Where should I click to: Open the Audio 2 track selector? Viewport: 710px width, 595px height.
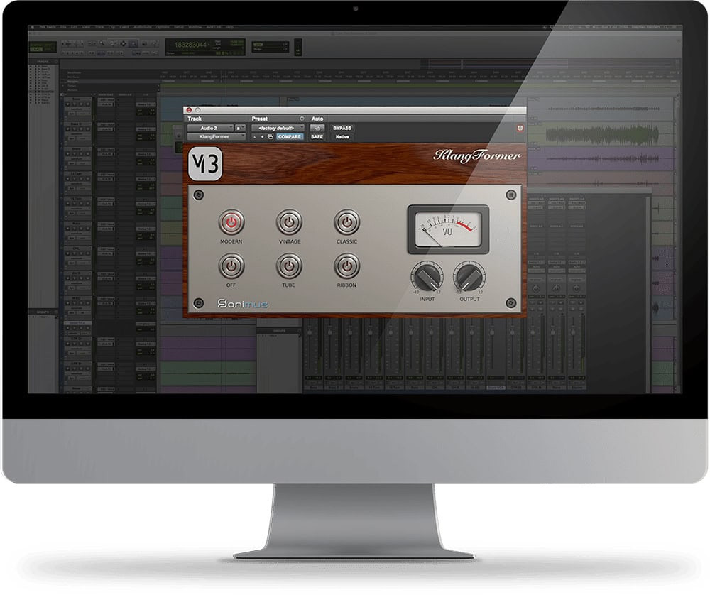(x=211, y=128)
